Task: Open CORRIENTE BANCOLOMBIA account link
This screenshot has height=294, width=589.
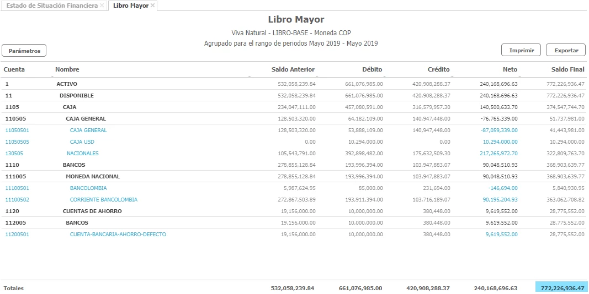Action: 103,200
